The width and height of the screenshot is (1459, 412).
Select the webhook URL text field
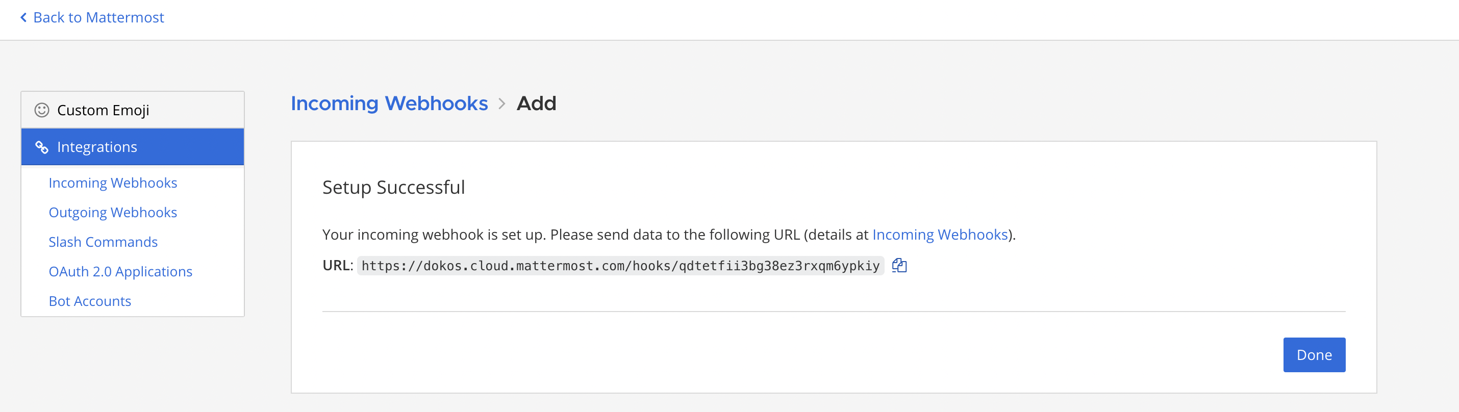620,266
